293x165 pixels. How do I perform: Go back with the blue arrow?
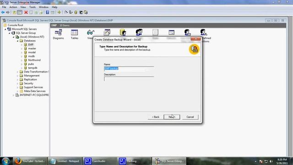pos(3,12)
